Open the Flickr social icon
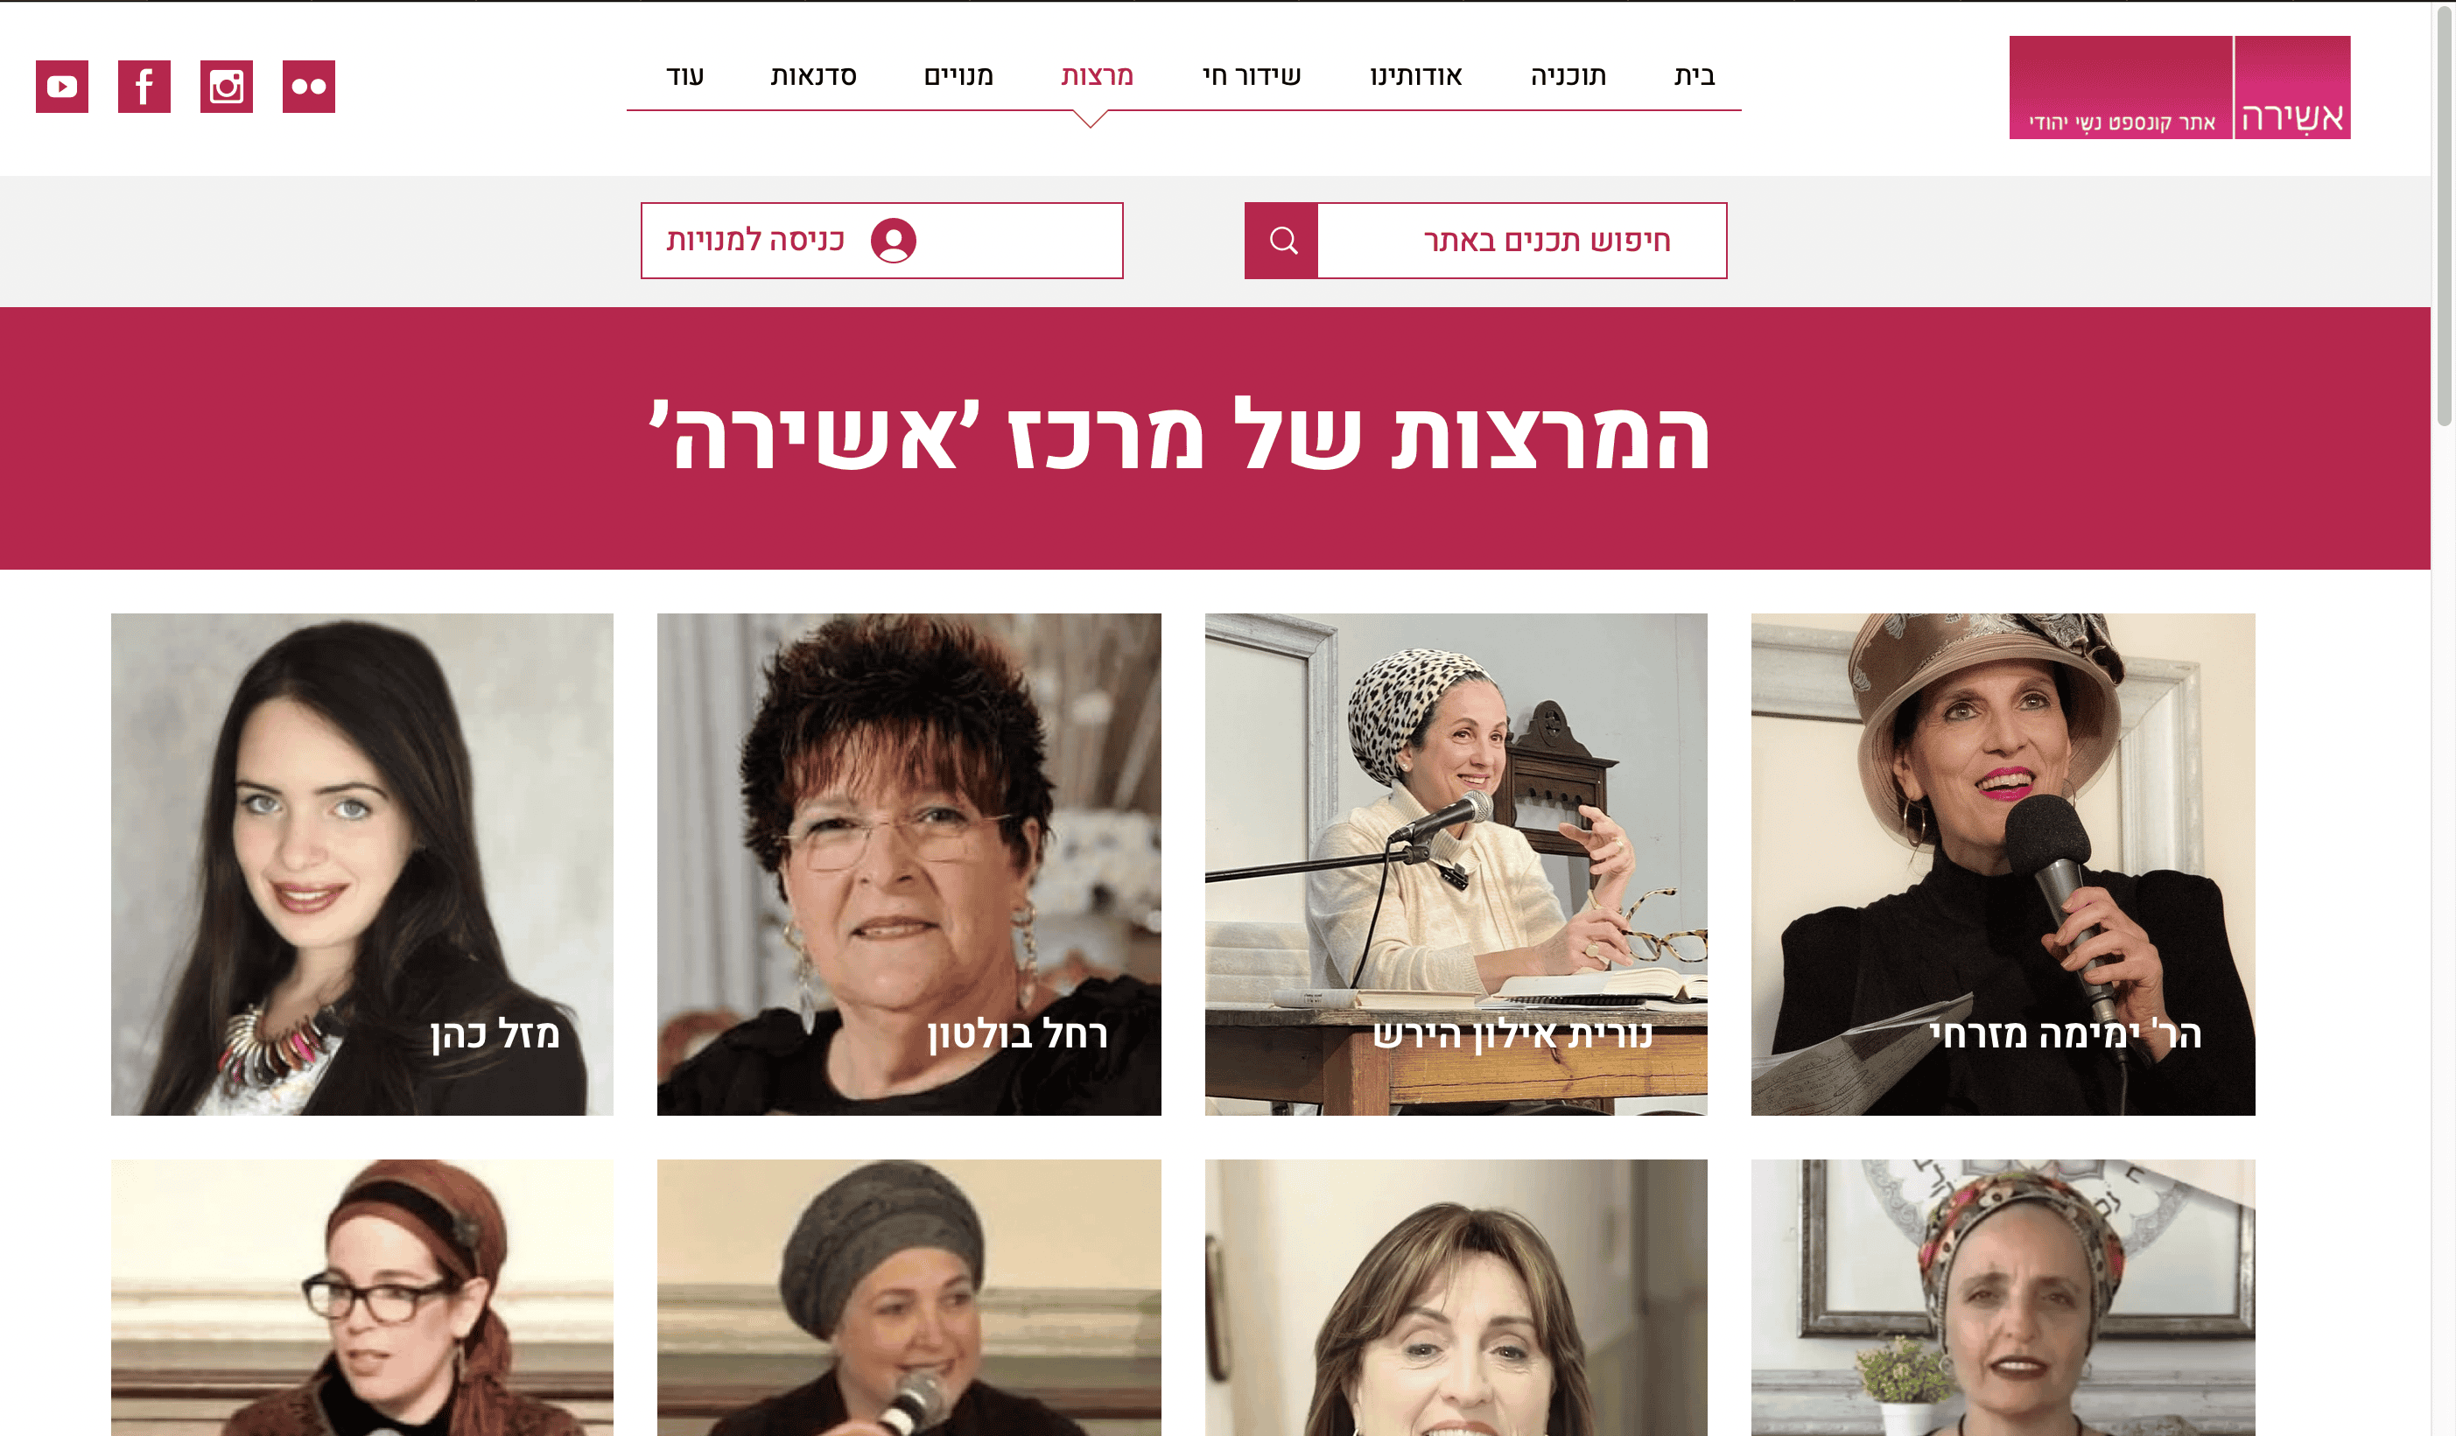2456x1436 pixels. click(309, 87)
